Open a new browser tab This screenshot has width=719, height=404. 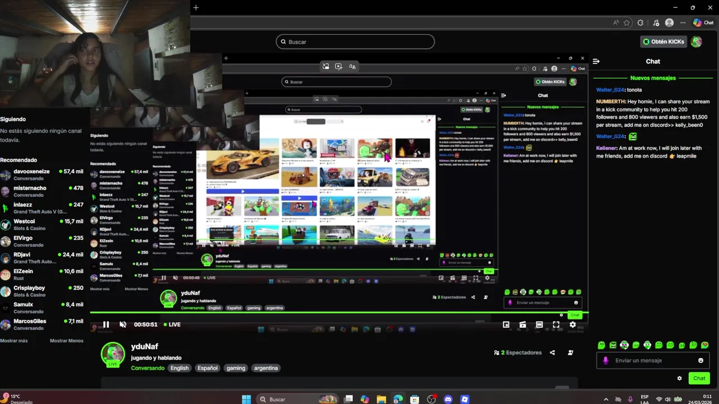coord(196,7)
